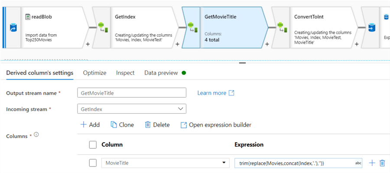The height and width of the screenshot is (173, 390).
Task: Switch to the Optimize tab
Action: [94, 73]
